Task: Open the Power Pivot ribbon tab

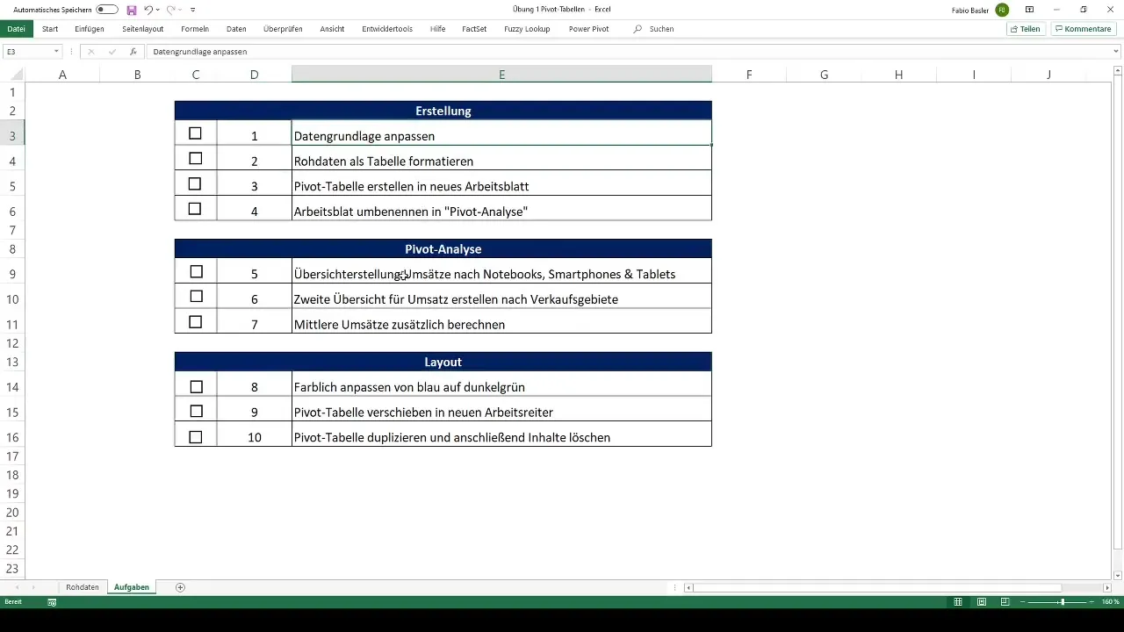Action: (x=588, y=29)
